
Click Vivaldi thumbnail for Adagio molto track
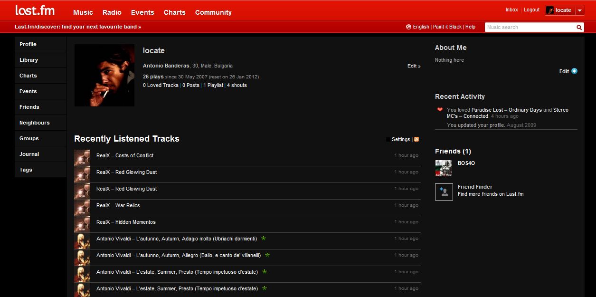82,241
